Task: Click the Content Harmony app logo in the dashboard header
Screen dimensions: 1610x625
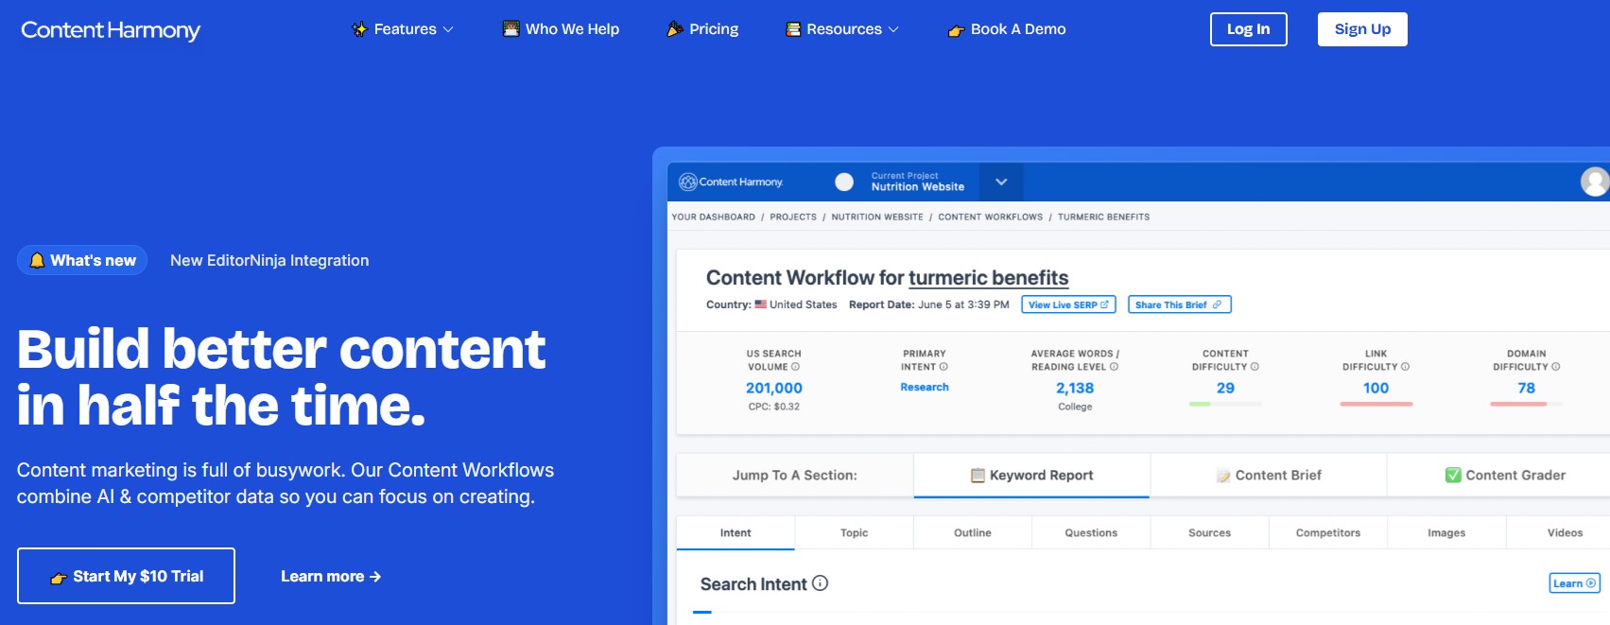Action: point(731,182)
